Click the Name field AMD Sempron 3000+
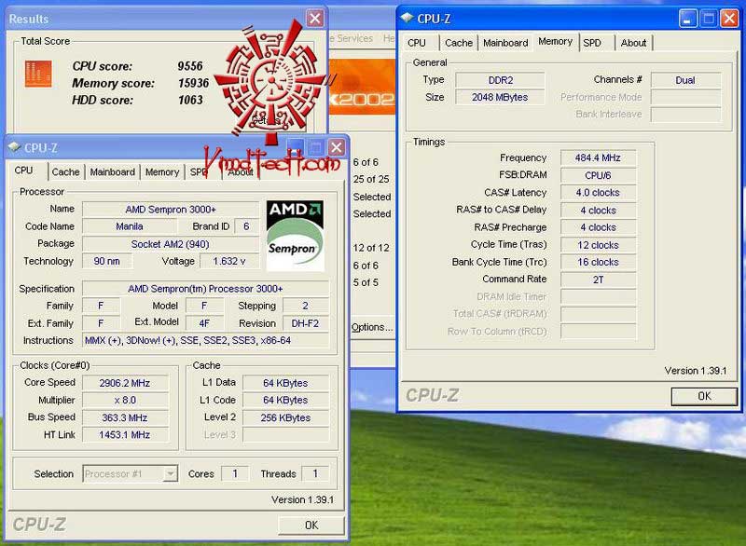The height and width of the screenshot is (546, 746). 171,210
